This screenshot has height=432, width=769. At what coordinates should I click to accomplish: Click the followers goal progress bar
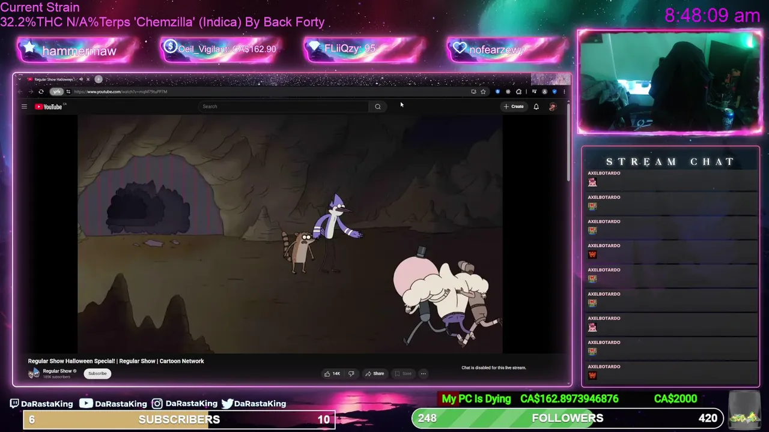click(x=567, y=418)
